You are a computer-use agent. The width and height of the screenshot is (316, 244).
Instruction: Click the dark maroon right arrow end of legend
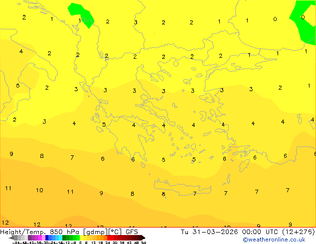click(x=144, y=238)
